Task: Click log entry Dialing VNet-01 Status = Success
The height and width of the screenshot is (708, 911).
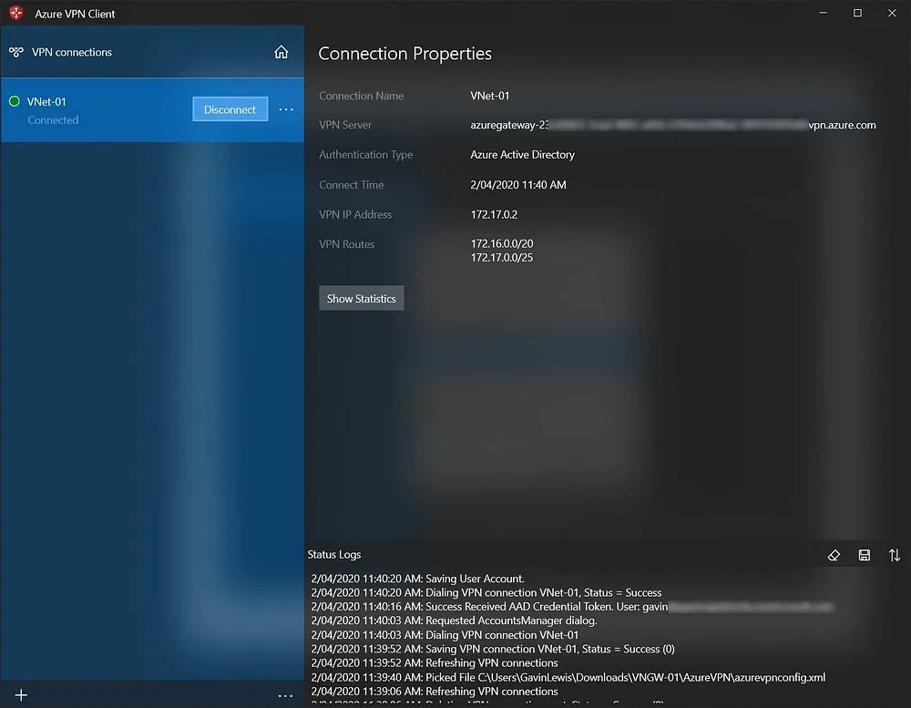Action: (x=486, y=592)
